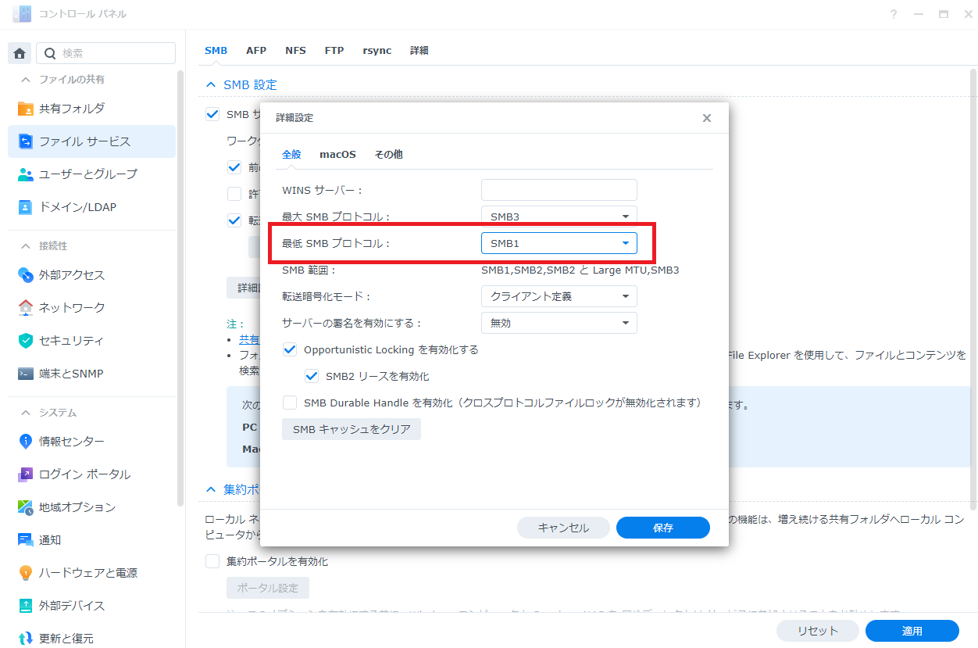This screenshot has height=648, width=978.
Task: Collapse SMB 設定 section
Action: (210, 84)
